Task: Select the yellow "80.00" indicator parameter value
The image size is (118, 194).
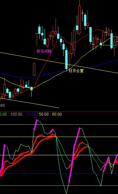Action: point(57,114)
